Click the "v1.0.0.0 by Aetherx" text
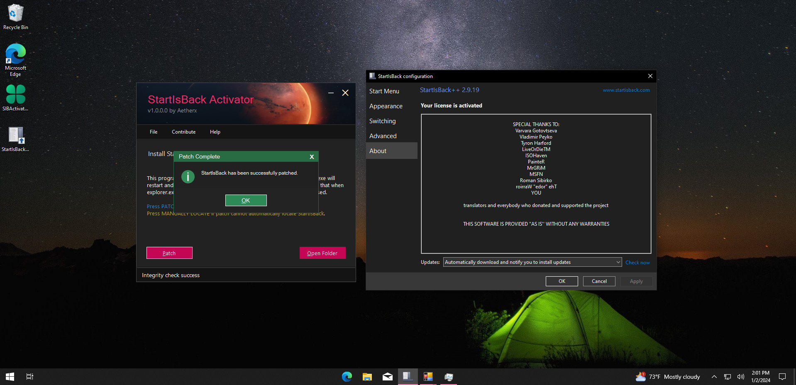 pyautogui.click(x=172, y=111)
